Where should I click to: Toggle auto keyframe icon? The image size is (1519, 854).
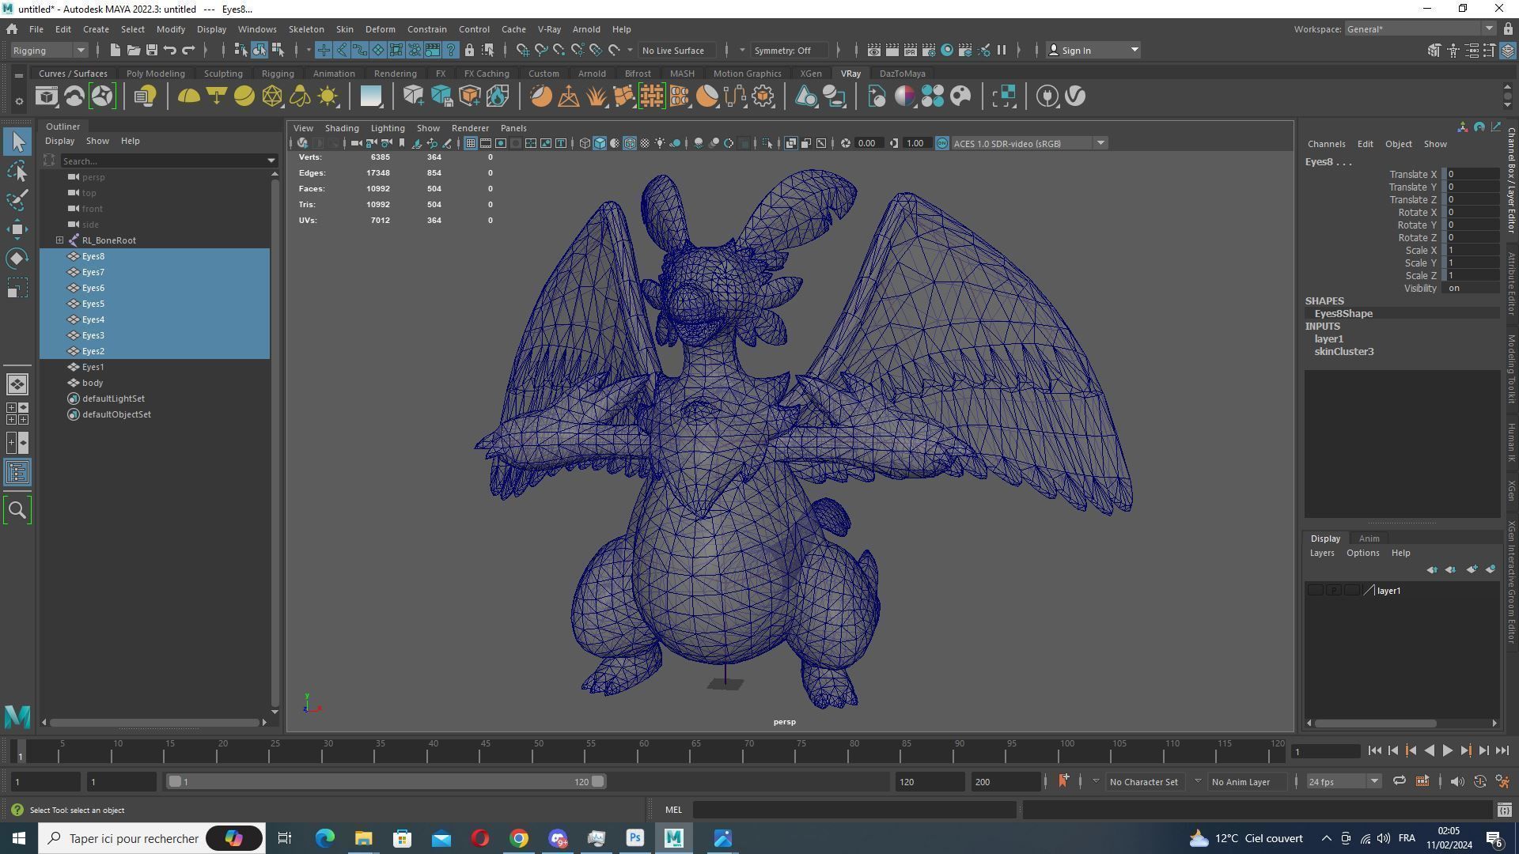pos(1480,781)
